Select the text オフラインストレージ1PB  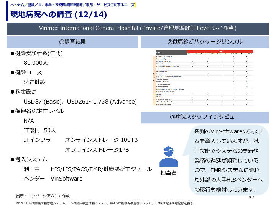[x=97, y=150]
